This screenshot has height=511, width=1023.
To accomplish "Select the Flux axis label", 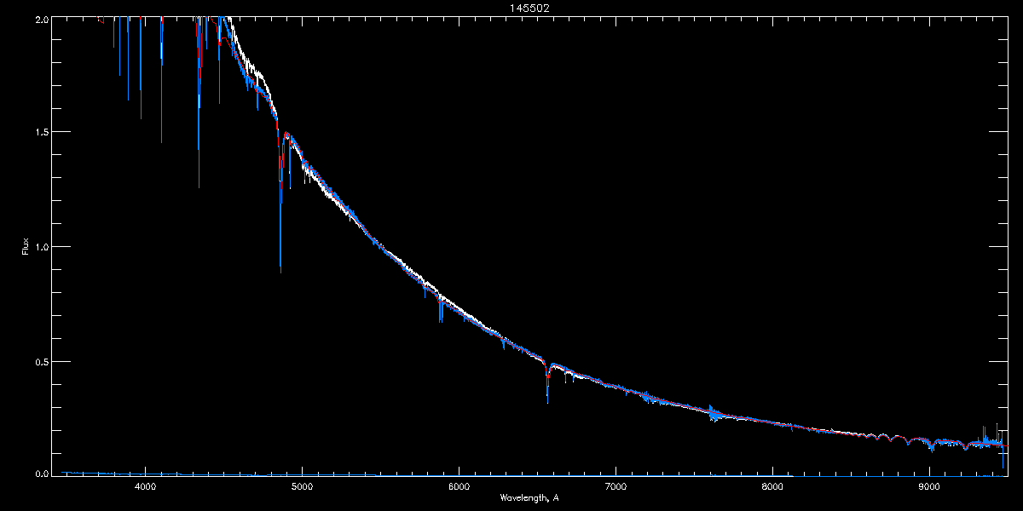I will coord(26,247).
